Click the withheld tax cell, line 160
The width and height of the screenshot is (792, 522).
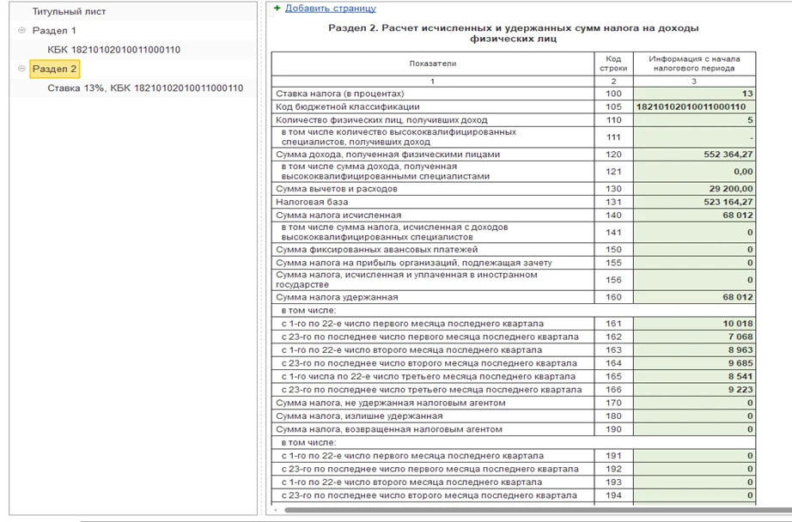tap(694, 297)
